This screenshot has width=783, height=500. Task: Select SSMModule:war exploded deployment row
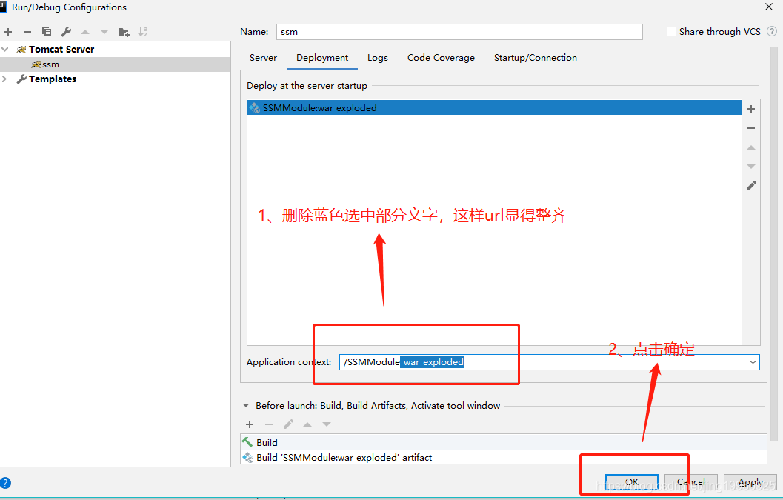click(494, 108)
